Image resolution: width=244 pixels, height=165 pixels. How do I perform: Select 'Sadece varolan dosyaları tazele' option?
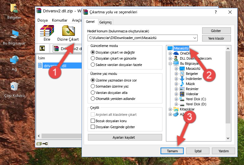point(93,65)
